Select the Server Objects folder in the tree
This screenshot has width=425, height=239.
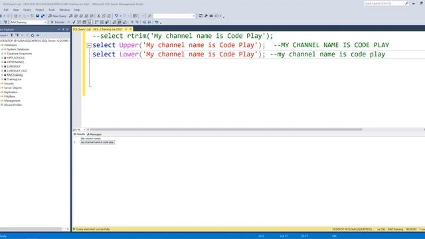point(13,88)
